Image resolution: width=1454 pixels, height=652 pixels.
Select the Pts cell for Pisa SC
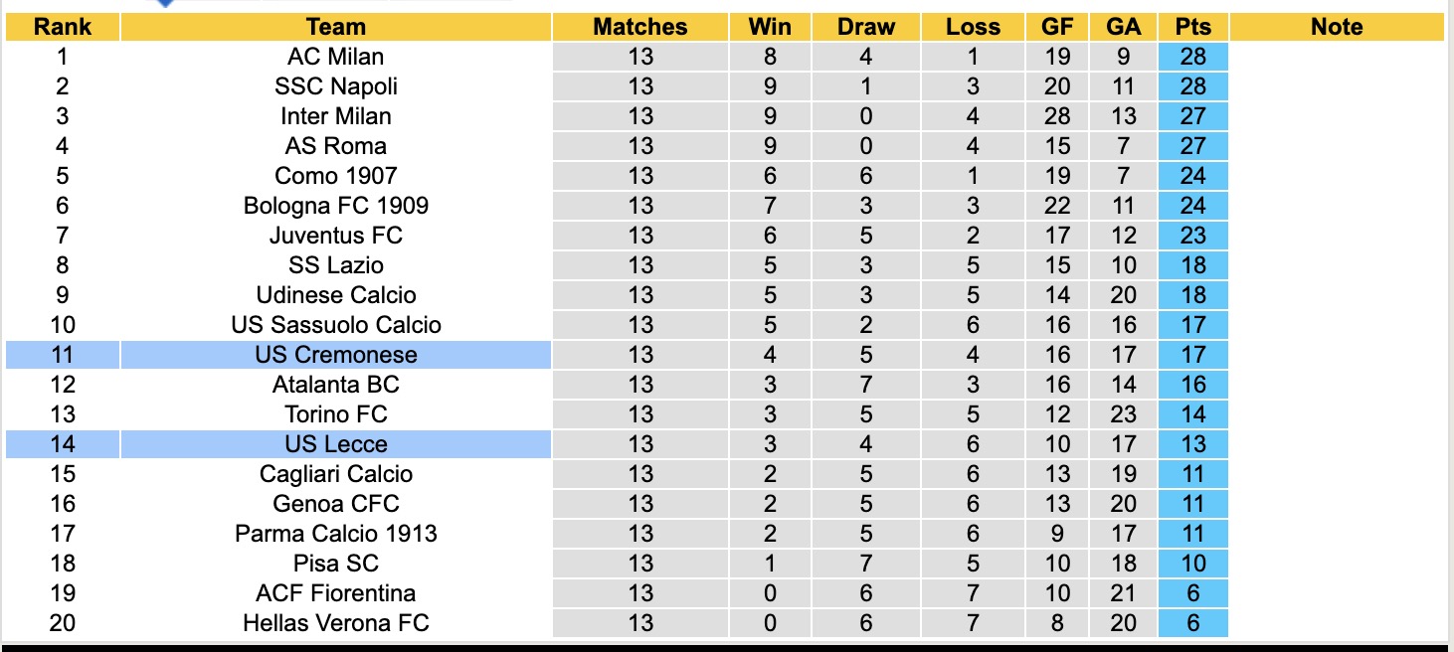1193,564
